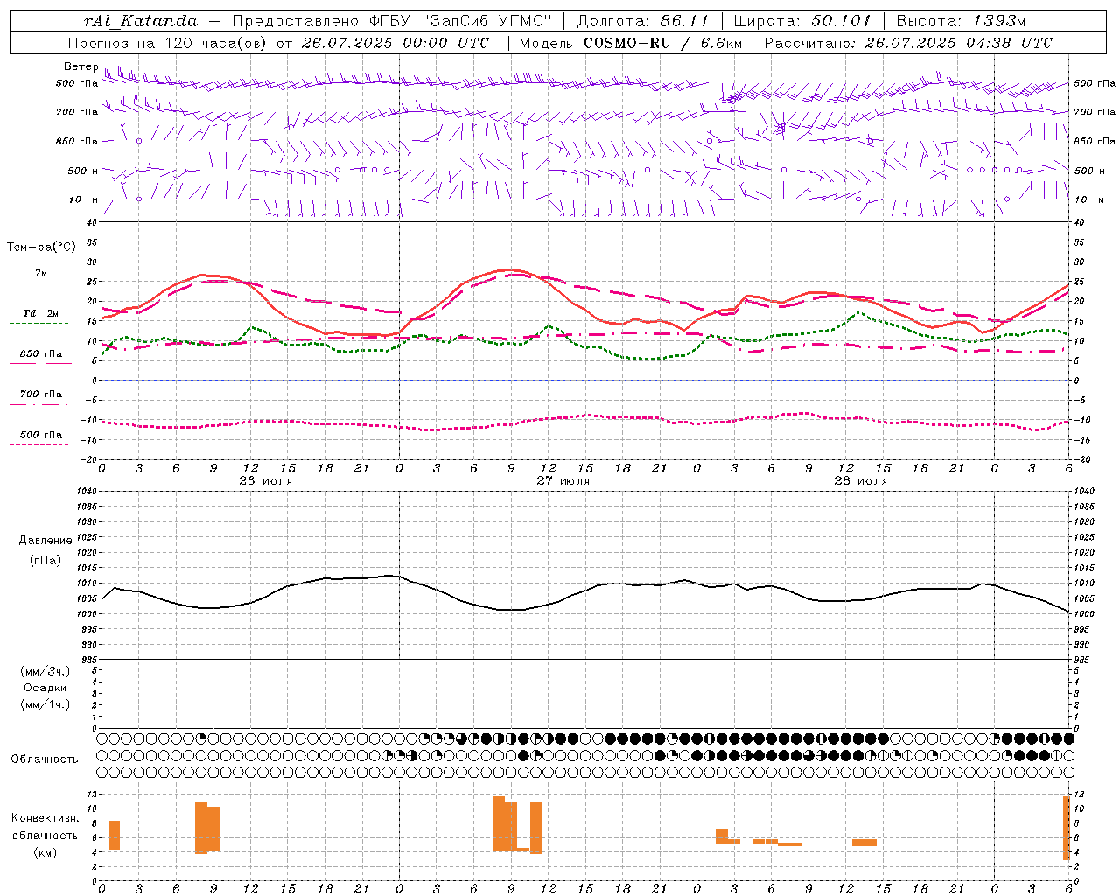Select the right-side 850 гПа wind level label
1120x896 pixels.
(1095, 141)
